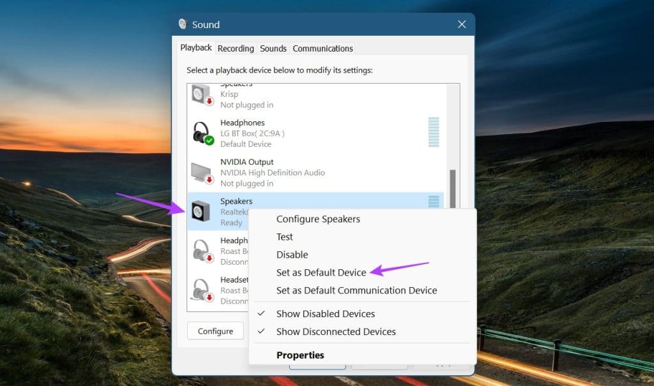Select the 'Headphones' LG BT Box row text

pos(242,122)
